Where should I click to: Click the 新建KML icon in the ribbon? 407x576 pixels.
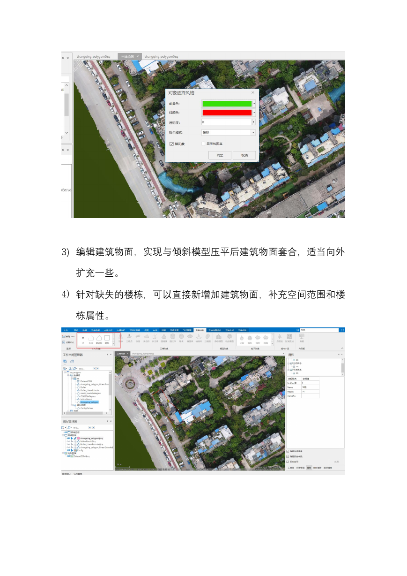[64, 336]
